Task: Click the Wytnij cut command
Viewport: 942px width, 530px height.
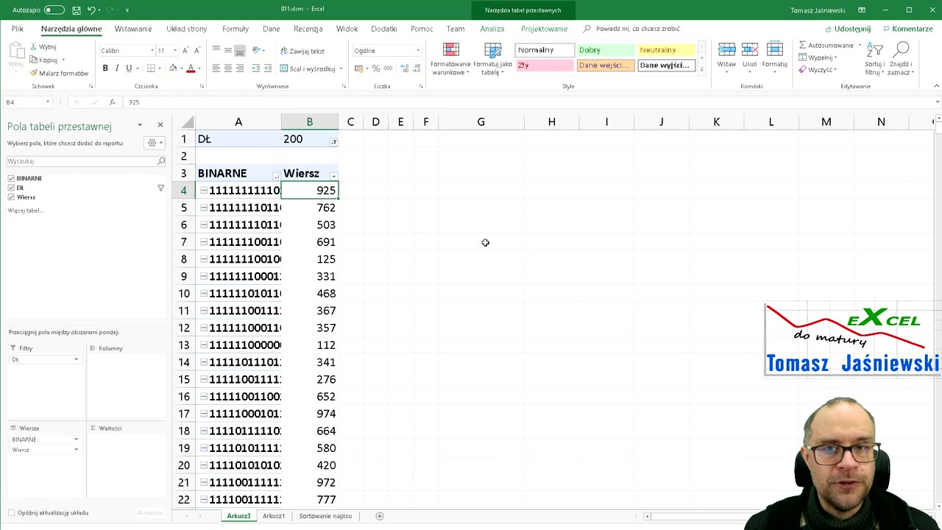Action: 43,47
